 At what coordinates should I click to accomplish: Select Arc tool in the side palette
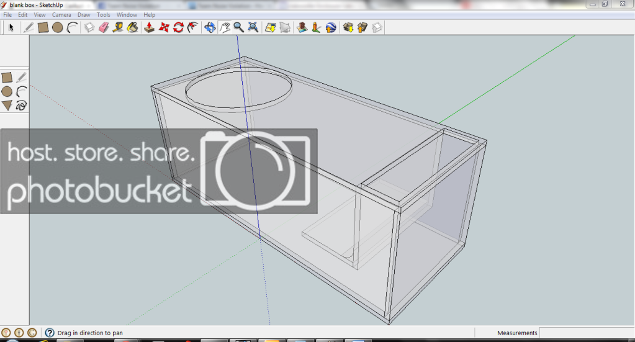click(22, 91)
